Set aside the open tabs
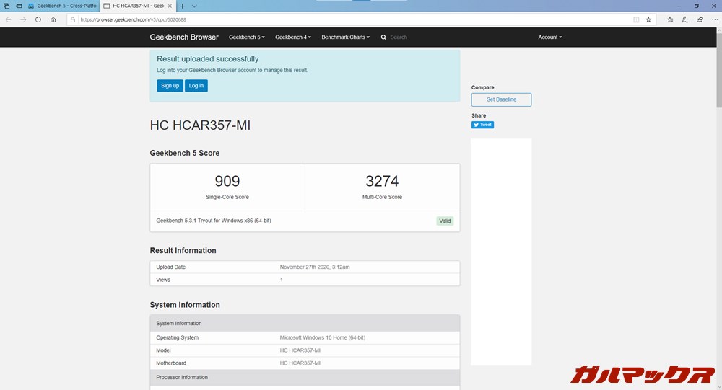722x390 pixels. (19, 6)
